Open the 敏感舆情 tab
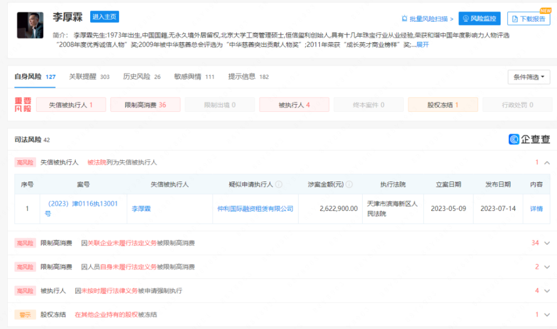Viewport: 557px width, 329px height. tap(194, 77)
